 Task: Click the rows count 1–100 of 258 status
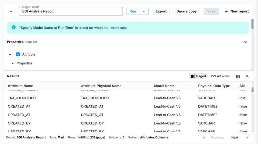[86, 138]
